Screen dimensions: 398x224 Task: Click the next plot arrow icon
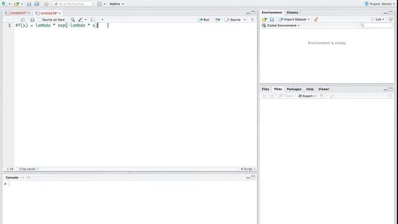(x=272, y=96)
